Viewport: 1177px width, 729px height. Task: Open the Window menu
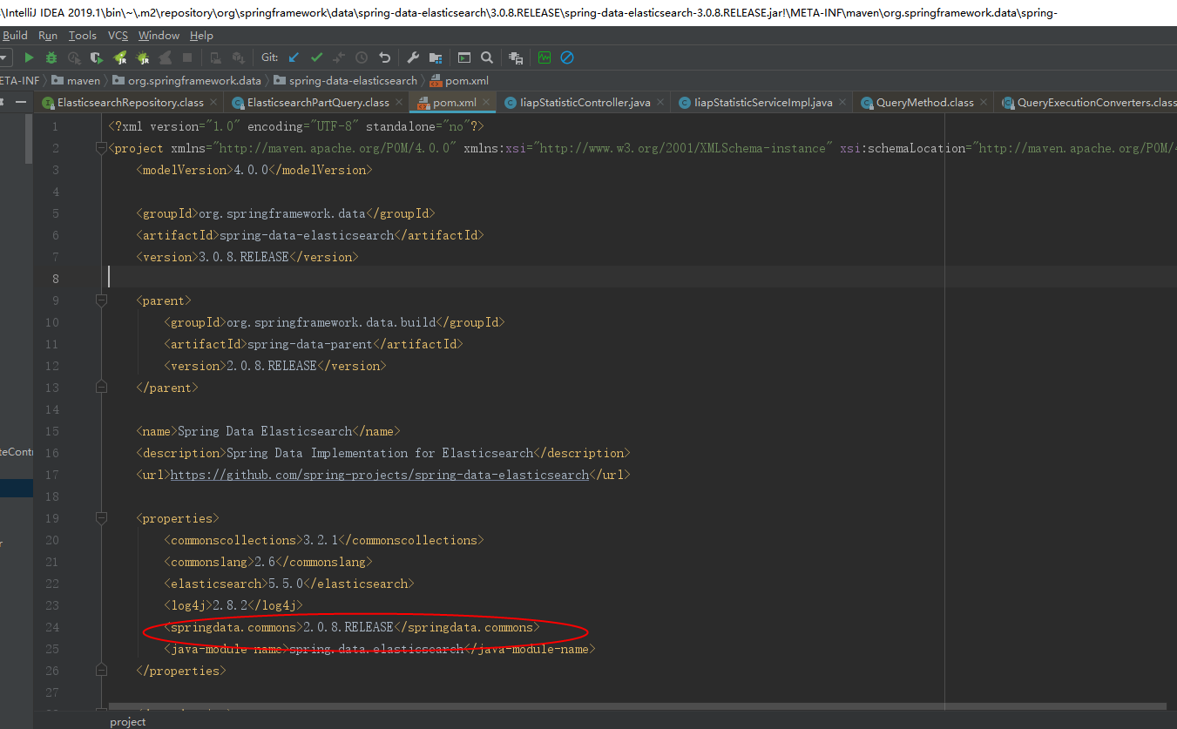159,36
